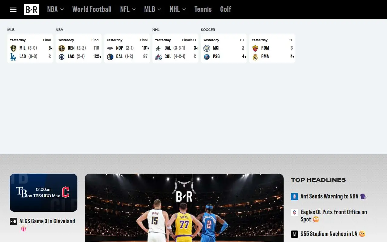The image size is (387, 242).
Task: Click the Milwaukee Brewers team logo
Action: tap(13, 48)
